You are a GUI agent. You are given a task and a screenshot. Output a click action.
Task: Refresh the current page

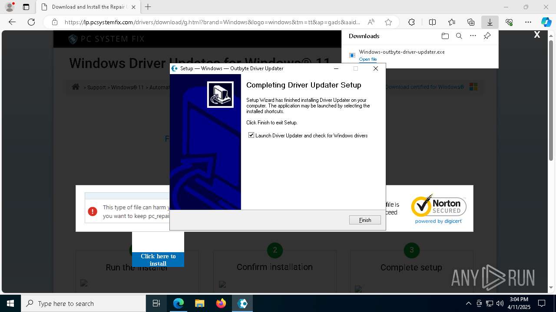coord(31,22)
